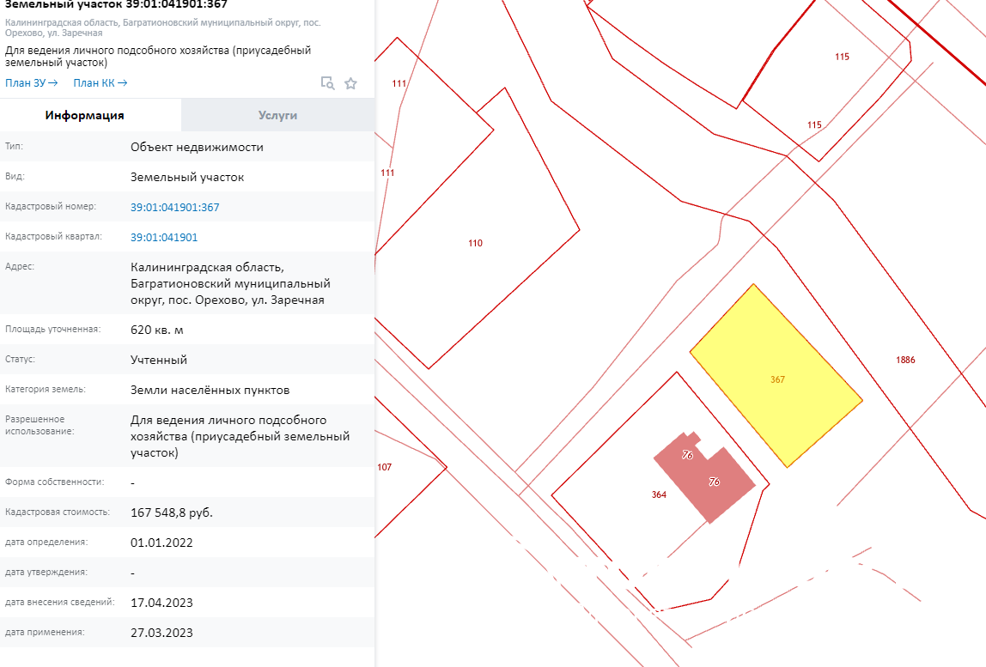Select parcel 110 on the map
This screenshot has width=986, height=667.
(475, 243)
